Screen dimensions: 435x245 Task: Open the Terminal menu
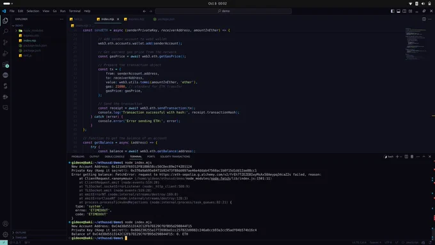(x=75, y=11)
